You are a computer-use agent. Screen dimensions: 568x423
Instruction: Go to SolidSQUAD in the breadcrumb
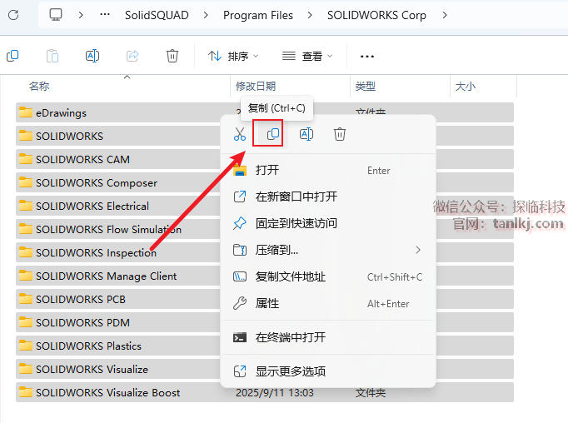coord(157,15)
